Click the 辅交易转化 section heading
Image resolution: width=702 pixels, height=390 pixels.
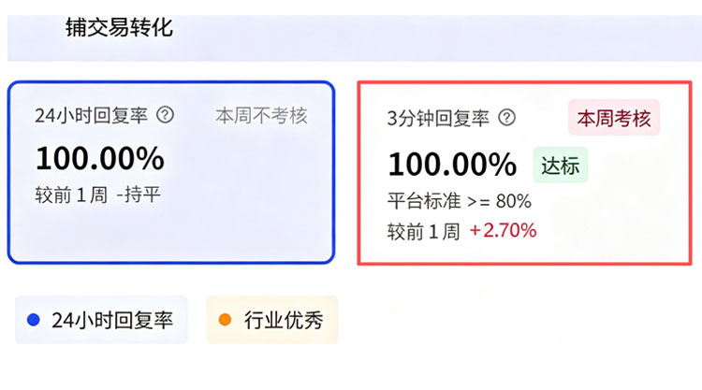[x=119, y=27]
